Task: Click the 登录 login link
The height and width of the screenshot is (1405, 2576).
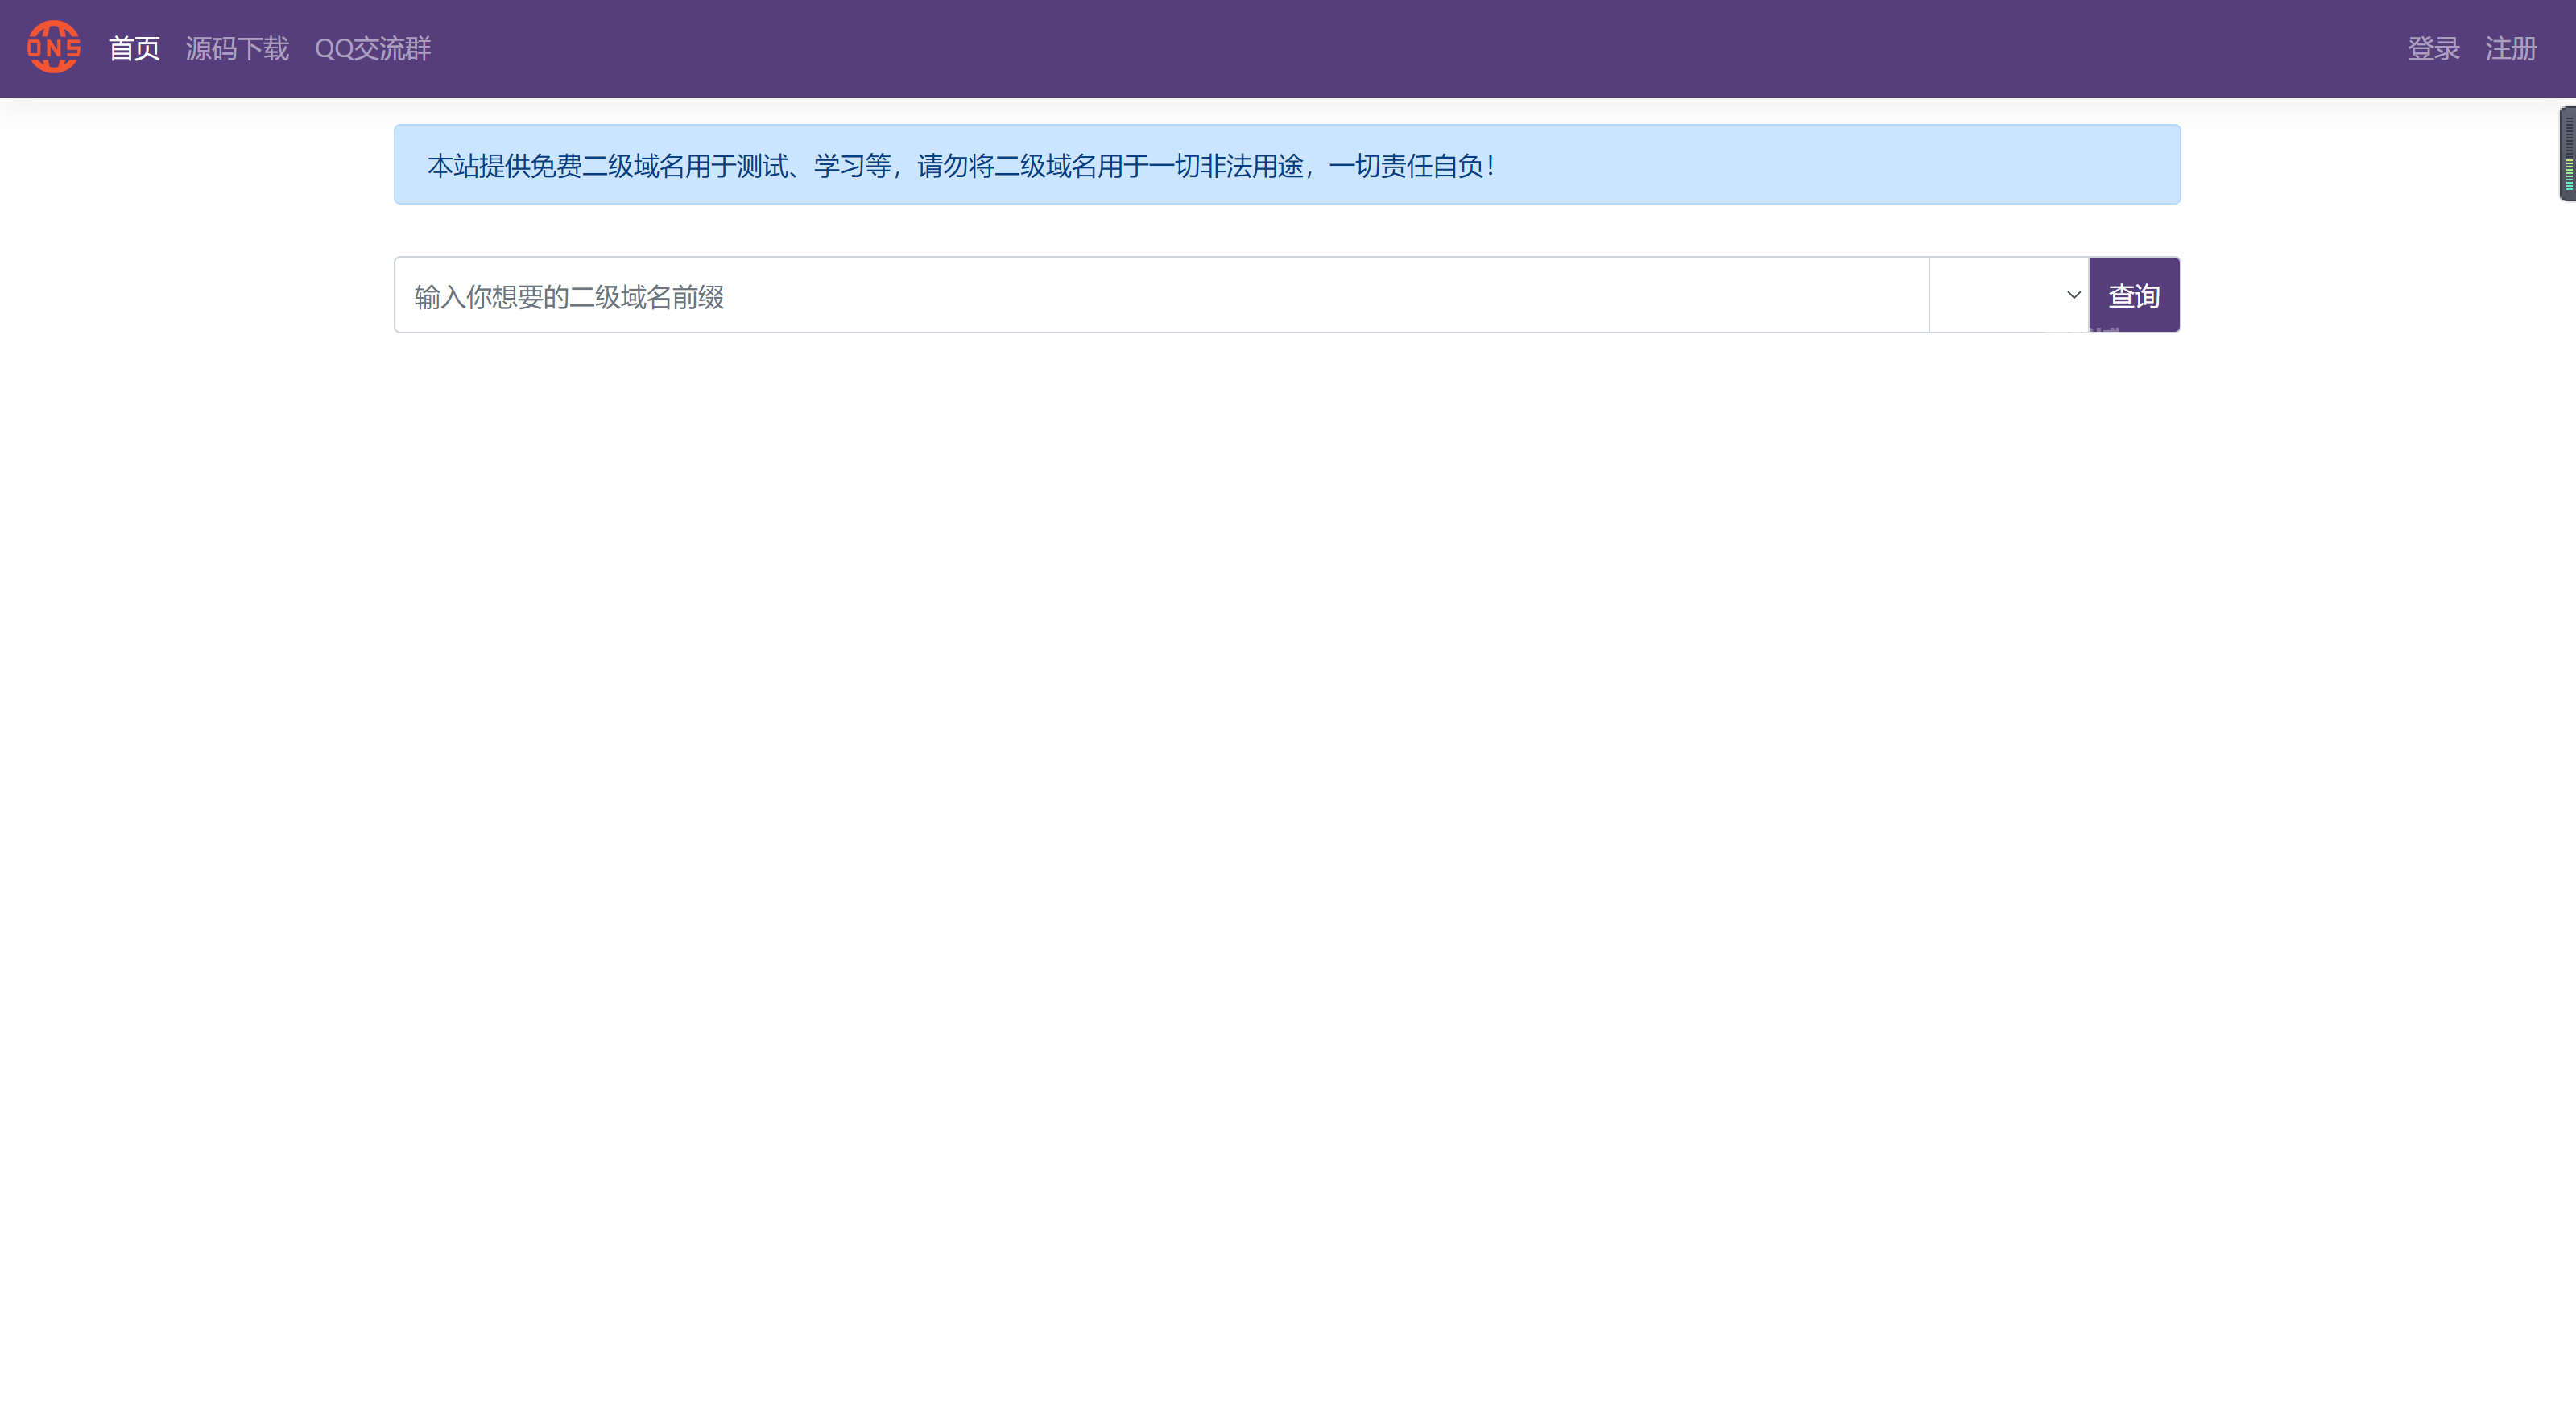Action: point(2433,47)
